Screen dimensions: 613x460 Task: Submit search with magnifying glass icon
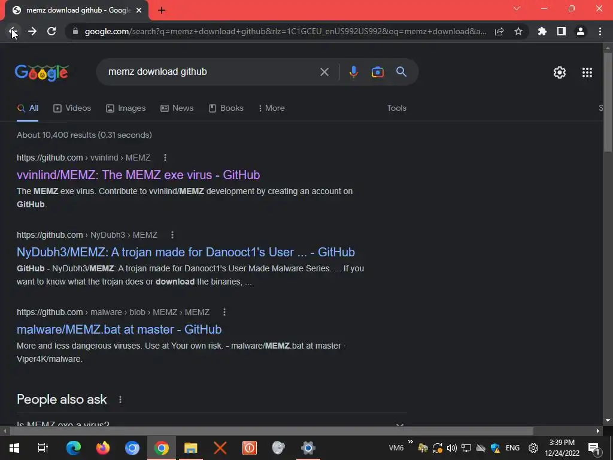pyautogui.click(x=401, y=72)
